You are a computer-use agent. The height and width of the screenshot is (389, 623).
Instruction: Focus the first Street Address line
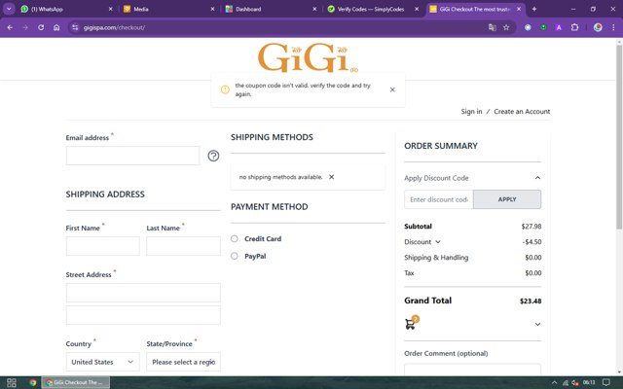143,293
